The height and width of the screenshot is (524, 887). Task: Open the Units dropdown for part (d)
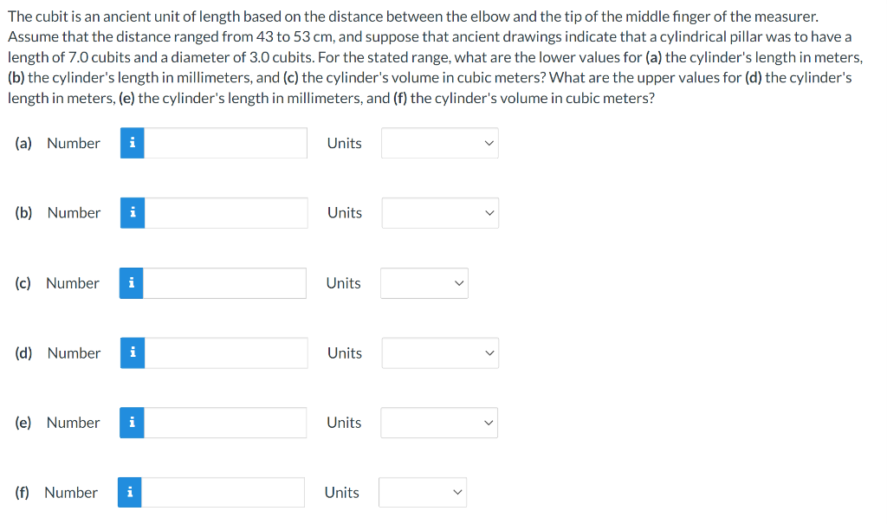click(x=440, y=353)
